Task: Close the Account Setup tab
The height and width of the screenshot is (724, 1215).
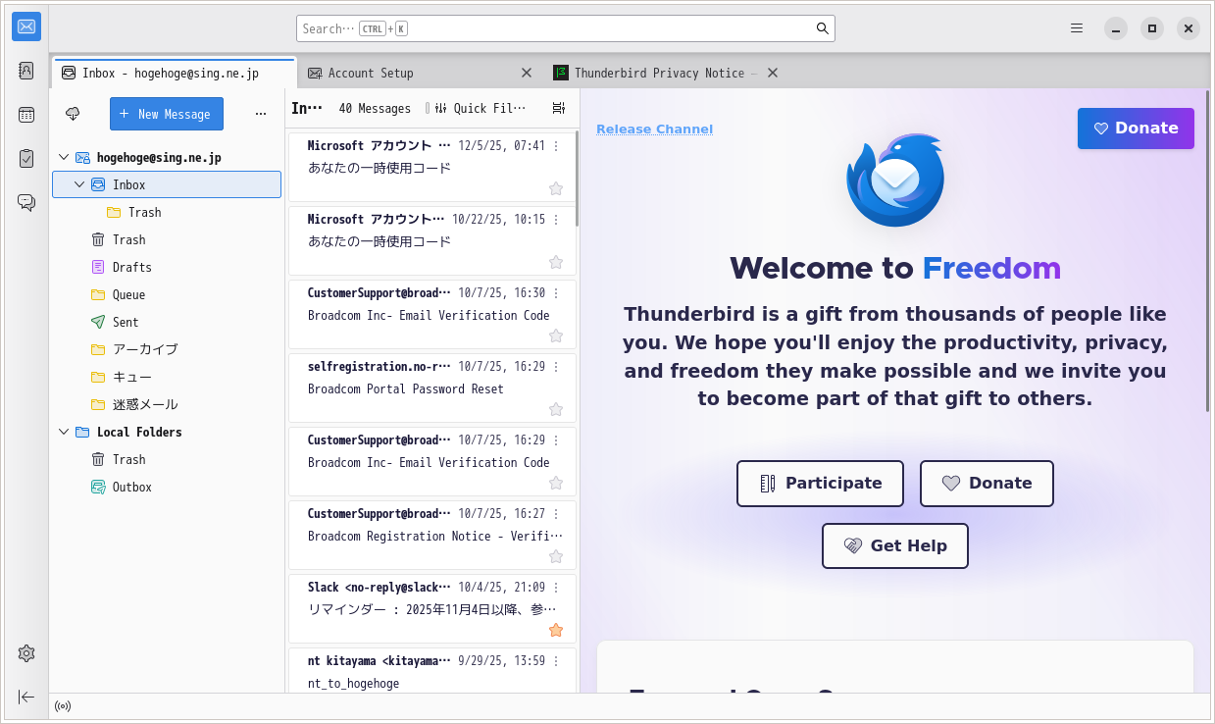Action: [x=527, y=73]
